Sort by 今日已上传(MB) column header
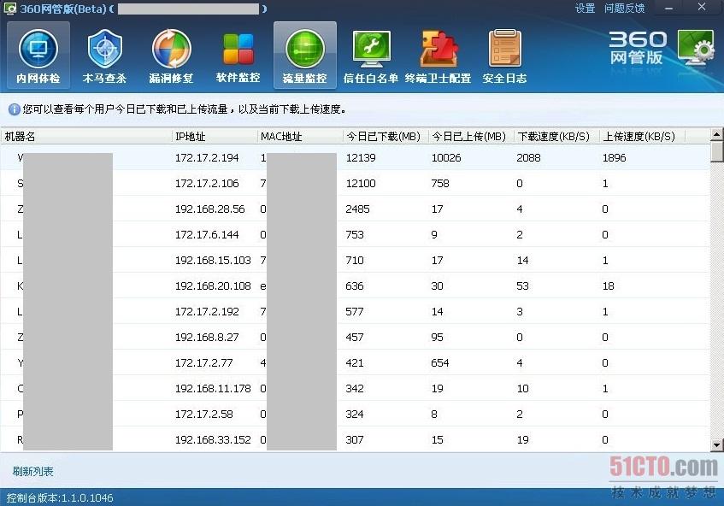 click(x=471, y=136)
